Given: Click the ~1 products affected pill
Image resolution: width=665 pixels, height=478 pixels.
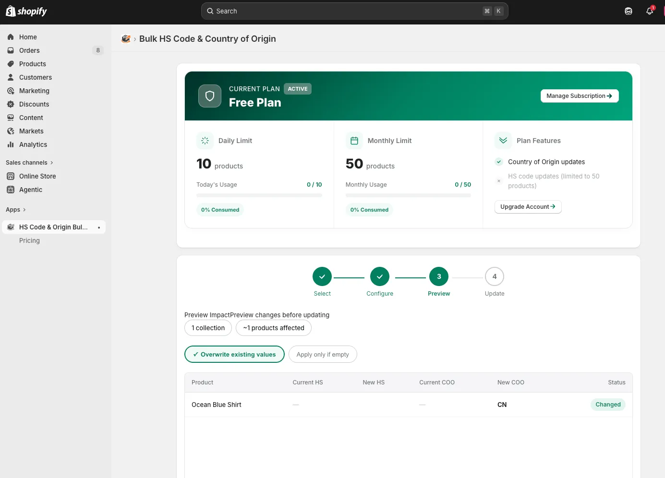Looking at the screenshot, I should pos(274,328).
